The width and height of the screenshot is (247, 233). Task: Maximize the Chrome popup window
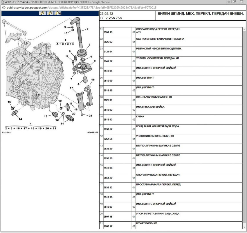click(235, 1)
